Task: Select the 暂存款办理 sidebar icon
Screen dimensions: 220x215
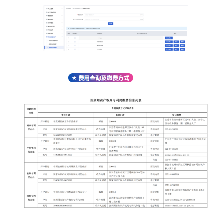Action: click(x=47, y=26)
